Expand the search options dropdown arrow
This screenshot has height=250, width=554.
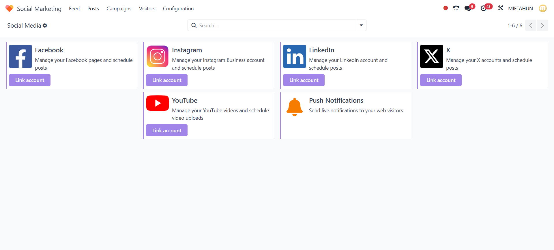361,25
